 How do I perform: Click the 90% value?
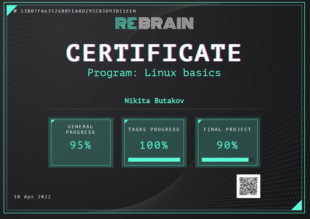pyautogui.click(x=228, y=145)
